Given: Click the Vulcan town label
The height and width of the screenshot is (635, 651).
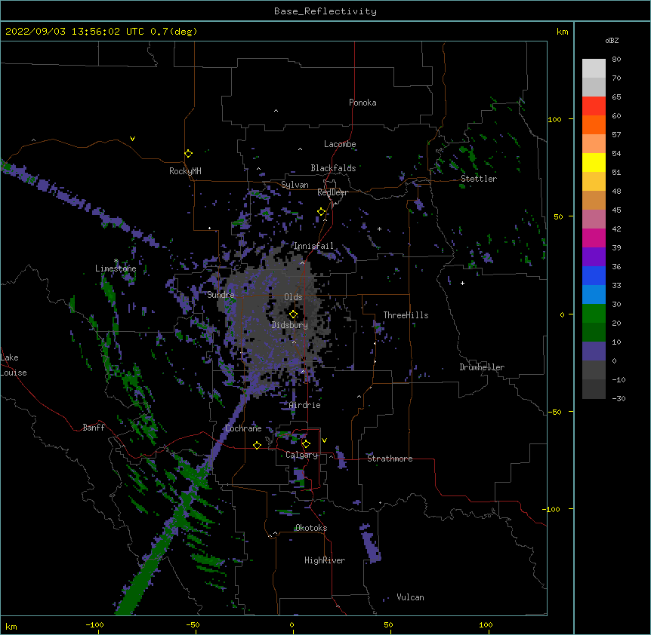Looking at the screenshot, I should tap(410, 597).
